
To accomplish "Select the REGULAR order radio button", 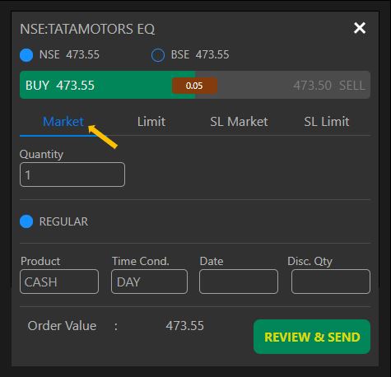I will click(26, 221).
